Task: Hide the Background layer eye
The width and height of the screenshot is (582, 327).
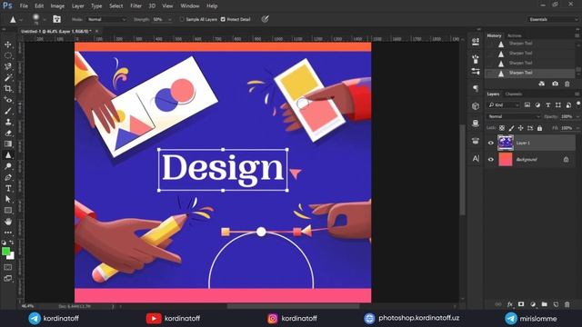Action: (491, 160)
